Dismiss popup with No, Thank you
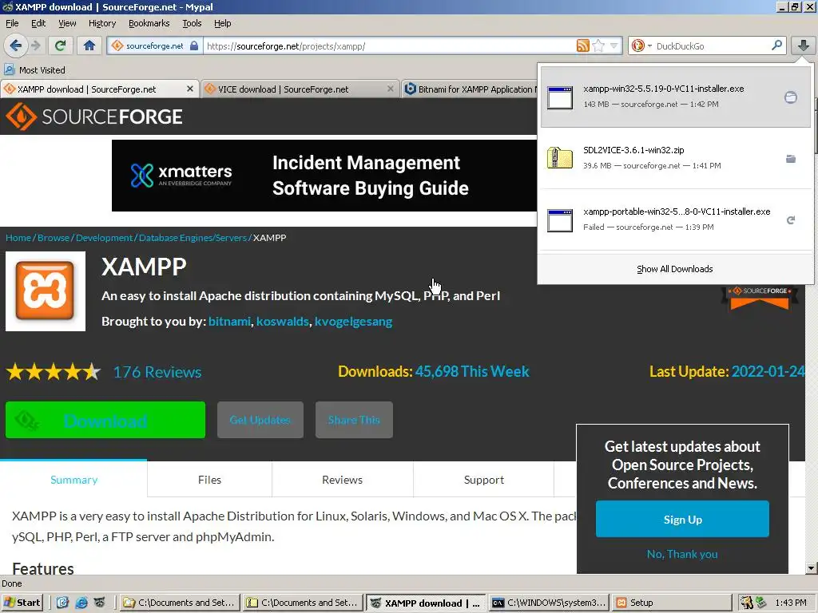This screenshot has width=818, height=613. 682,554
